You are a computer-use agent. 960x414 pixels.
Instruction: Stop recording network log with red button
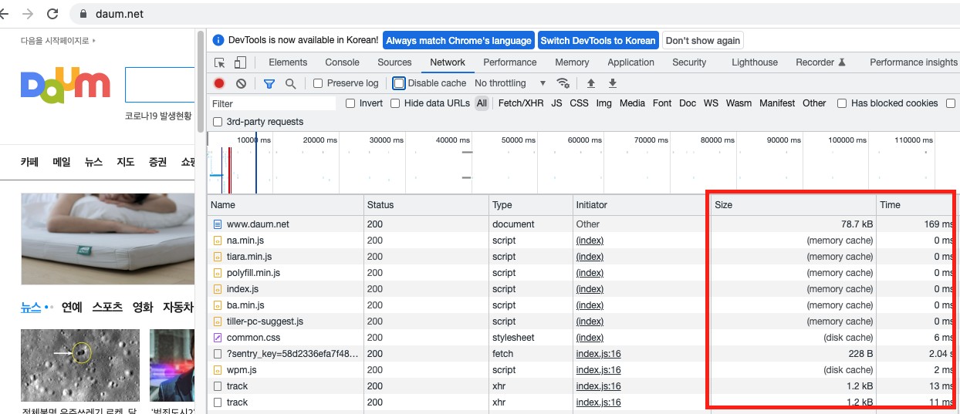coord(219,83)
